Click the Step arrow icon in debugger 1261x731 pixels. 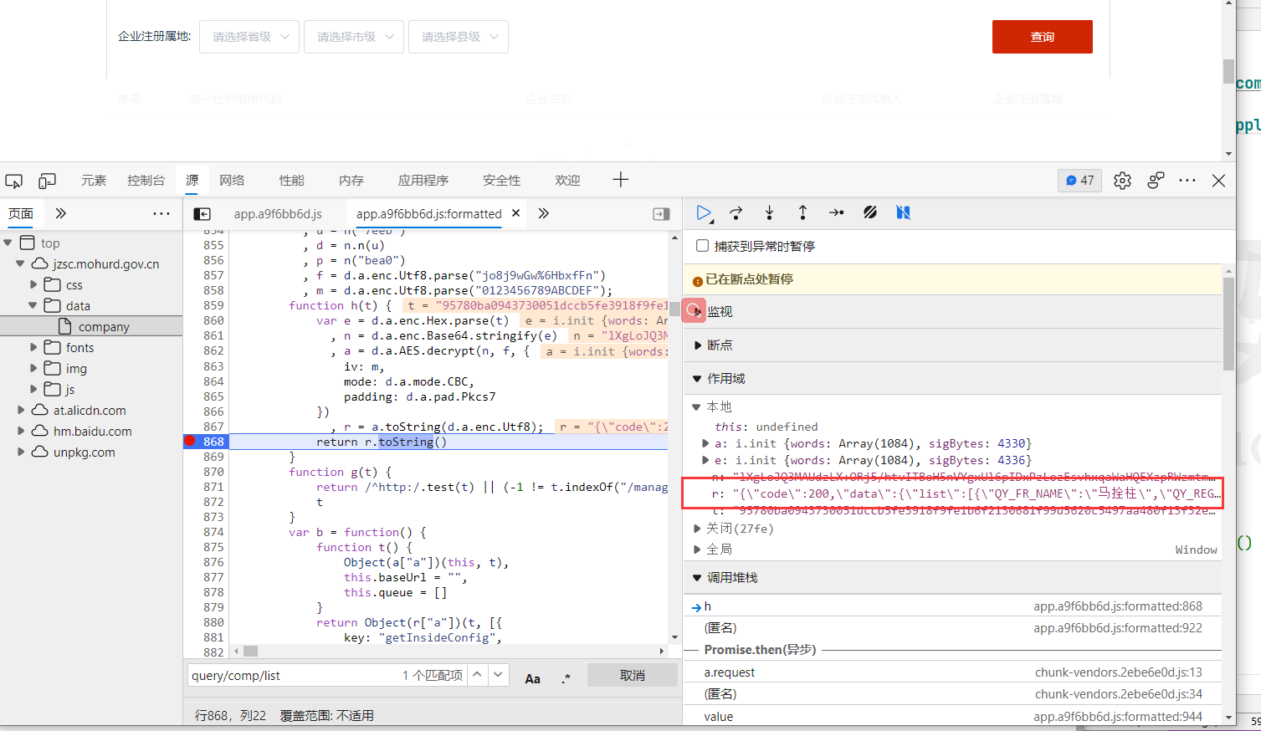(x=836, y=213)
